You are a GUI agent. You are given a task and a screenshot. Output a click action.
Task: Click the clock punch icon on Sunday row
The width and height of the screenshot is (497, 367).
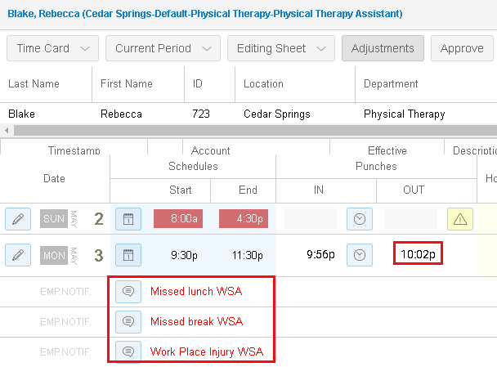pos(360,219)
